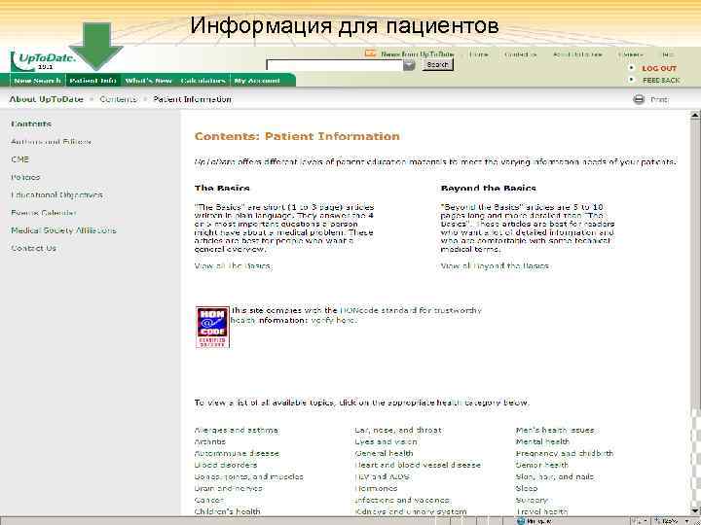The height and width of the screenshot is (525, 701).
Task: Open the Allergies and asthma category
Action: pos(237,431)
